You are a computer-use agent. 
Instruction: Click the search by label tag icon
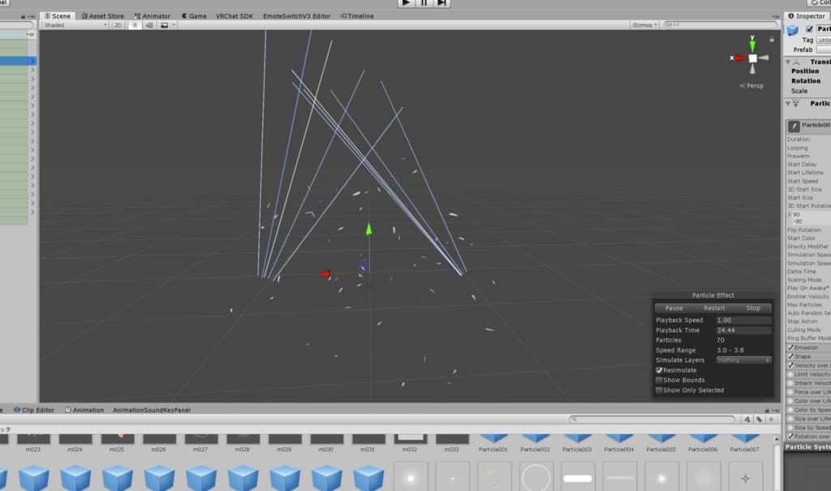point(759,420)
